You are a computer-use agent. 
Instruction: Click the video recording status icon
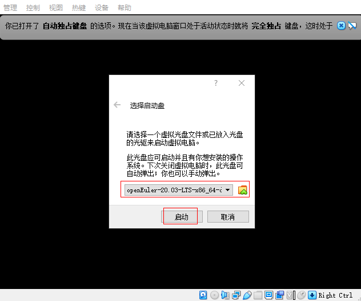[279, 295]
